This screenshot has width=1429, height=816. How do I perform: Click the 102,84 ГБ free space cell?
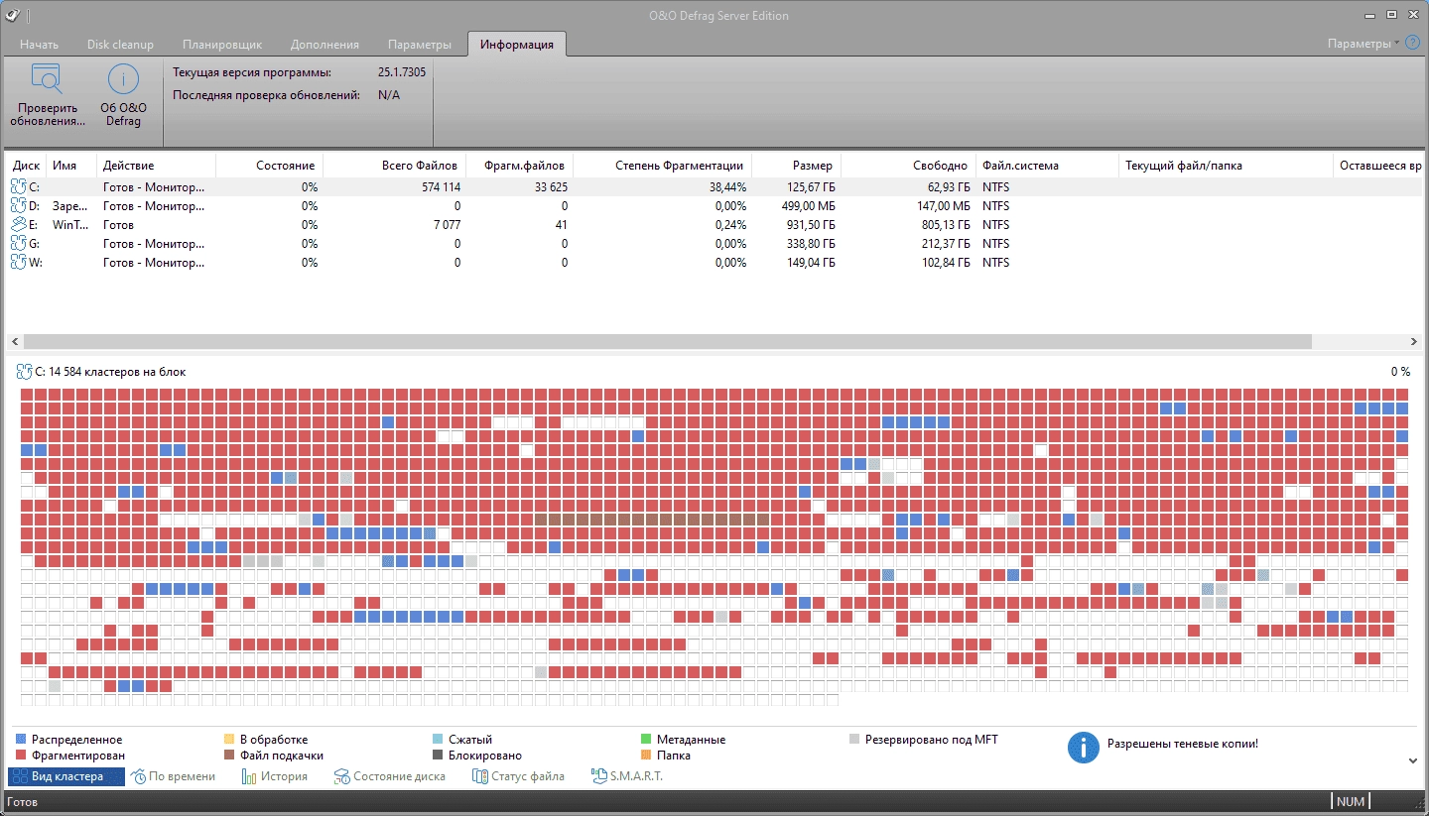tap(941, 263)
